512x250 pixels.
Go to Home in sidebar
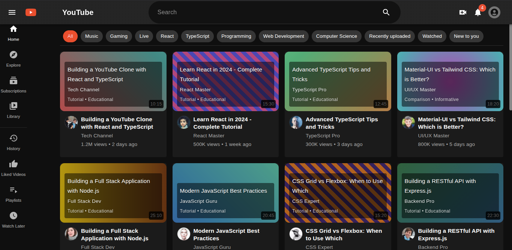point(14,33)
